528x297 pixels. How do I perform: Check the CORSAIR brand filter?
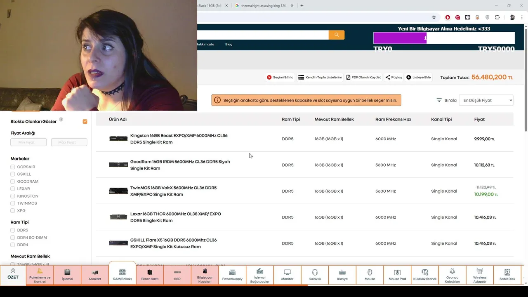pos(13,167)
